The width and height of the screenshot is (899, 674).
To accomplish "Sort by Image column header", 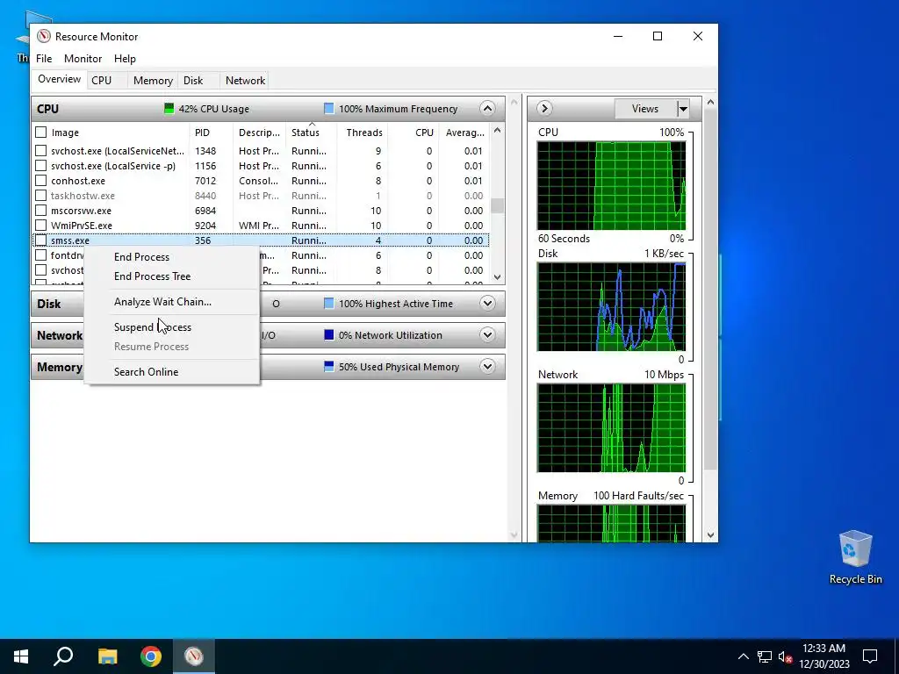I will click(110, 133).
